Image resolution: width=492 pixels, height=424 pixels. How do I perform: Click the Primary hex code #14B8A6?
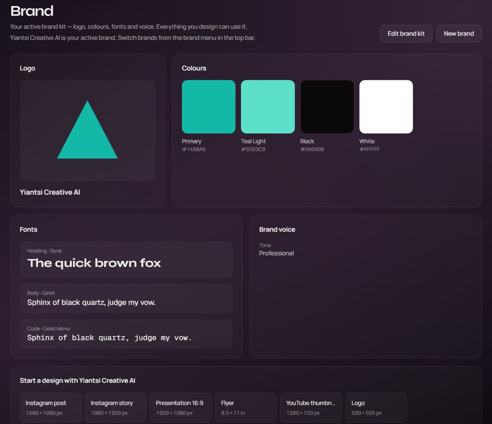(x=194, y=149)
